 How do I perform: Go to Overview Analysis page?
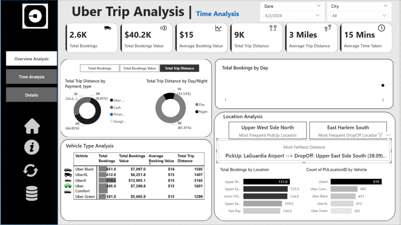(x=32, y=59)
